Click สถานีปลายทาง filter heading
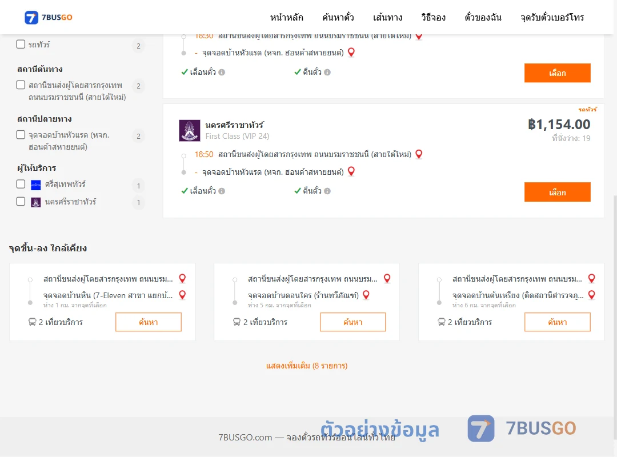617x457 pixels. pos(44,119)
